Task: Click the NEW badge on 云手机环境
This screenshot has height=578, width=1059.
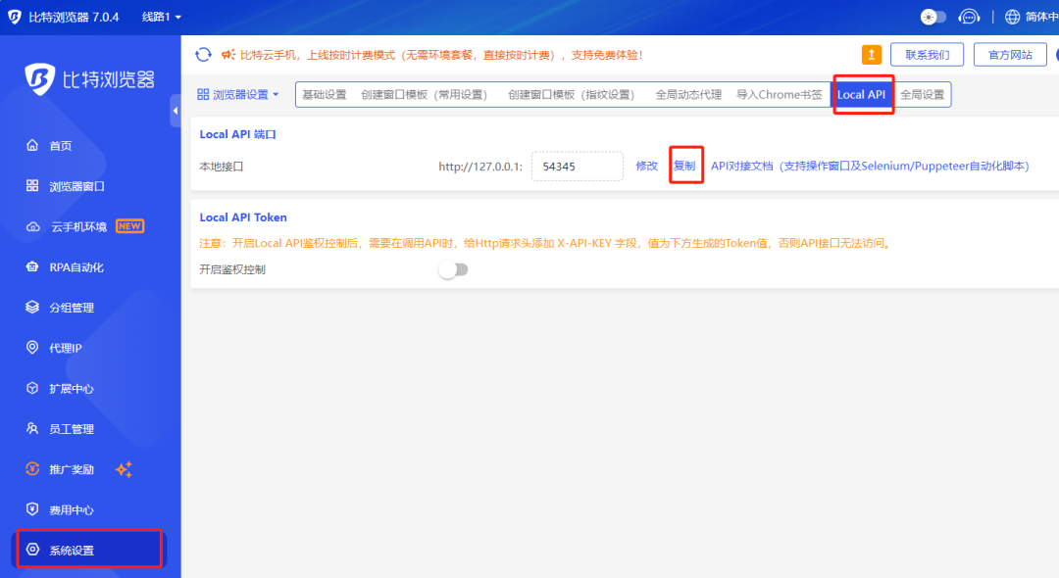Action: click(129, 226)
